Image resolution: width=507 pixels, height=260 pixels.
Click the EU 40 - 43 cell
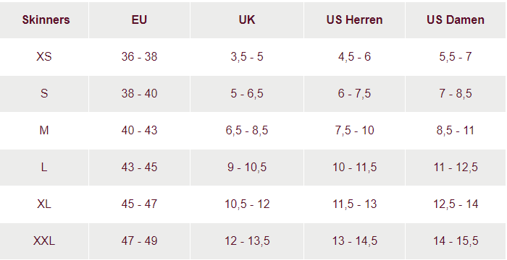[139, 130]
